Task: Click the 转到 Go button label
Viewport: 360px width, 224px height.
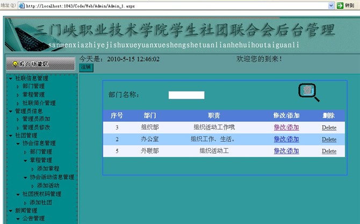Action: (x=350, y=5)
